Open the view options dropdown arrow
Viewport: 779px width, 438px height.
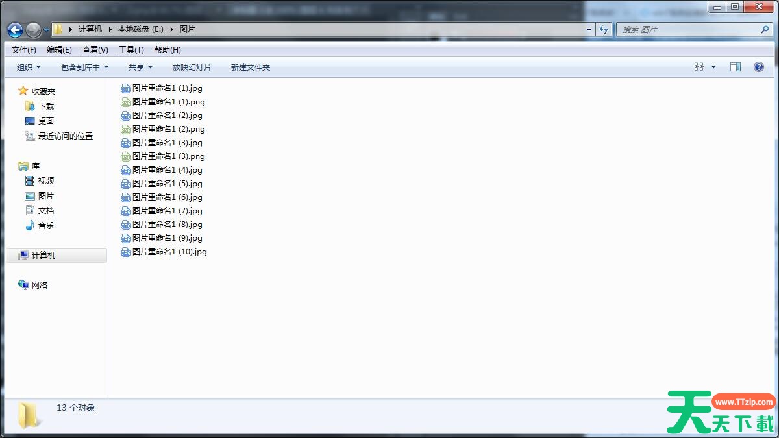pos(714,67)
